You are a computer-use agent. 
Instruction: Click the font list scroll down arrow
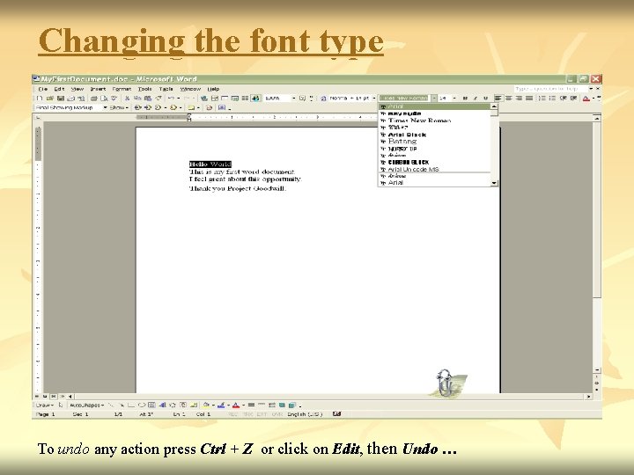494,183
